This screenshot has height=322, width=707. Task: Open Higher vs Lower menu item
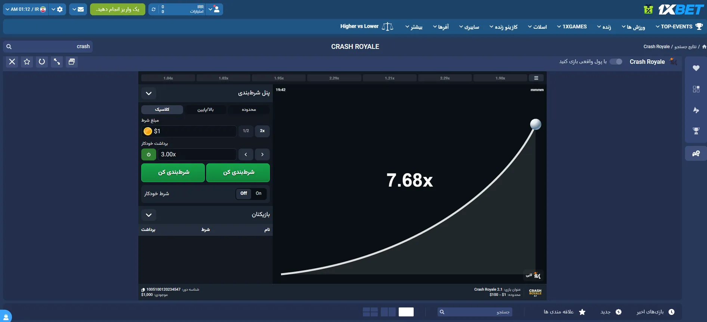367,26
